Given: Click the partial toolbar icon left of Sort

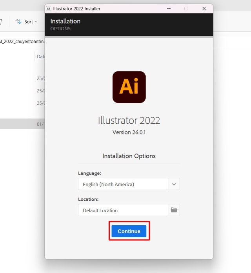Looking at the screenshot, I should [1, 22].
